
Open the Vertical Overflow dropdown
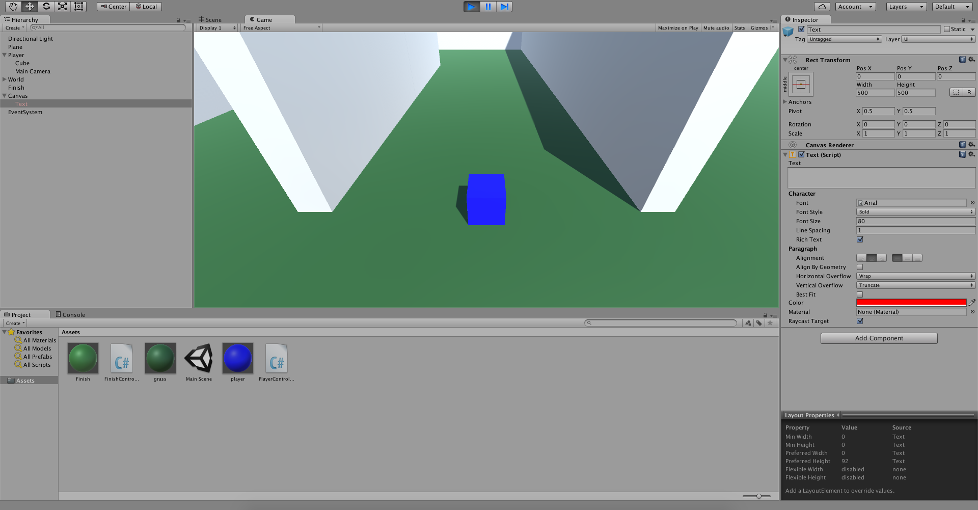click(x=915, y=285)
